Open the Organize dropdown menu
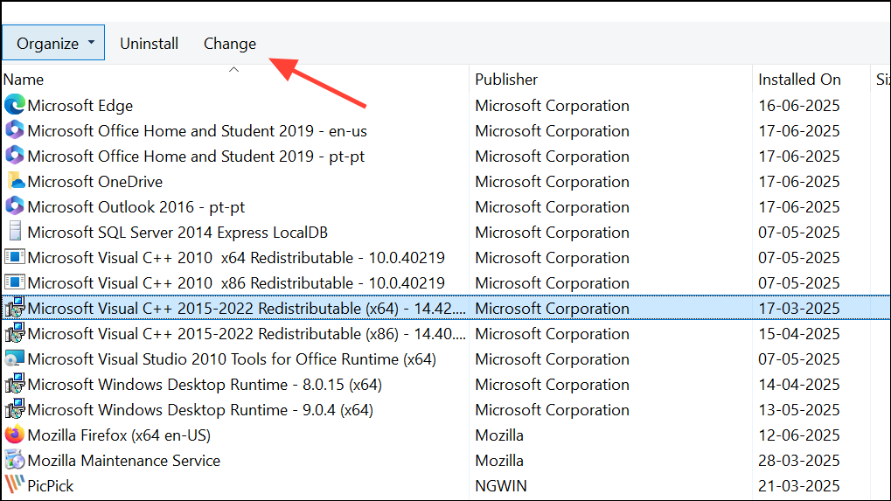Screen dimensions: 891x501 click(53, 43)
